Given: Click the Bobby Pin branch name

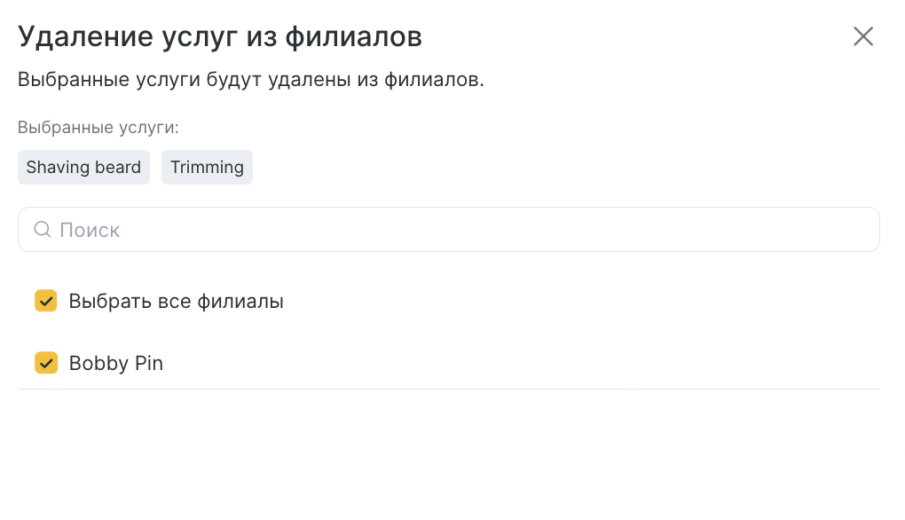Looking at the screenshot, I should click(x=116, y=363).
